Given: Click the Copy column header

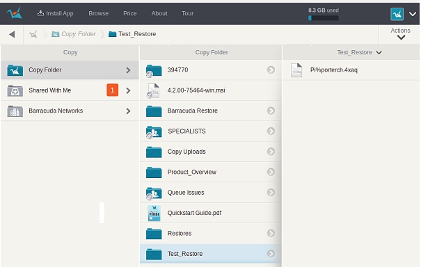Looking at the screenshot, I should (x=70, y=52).
